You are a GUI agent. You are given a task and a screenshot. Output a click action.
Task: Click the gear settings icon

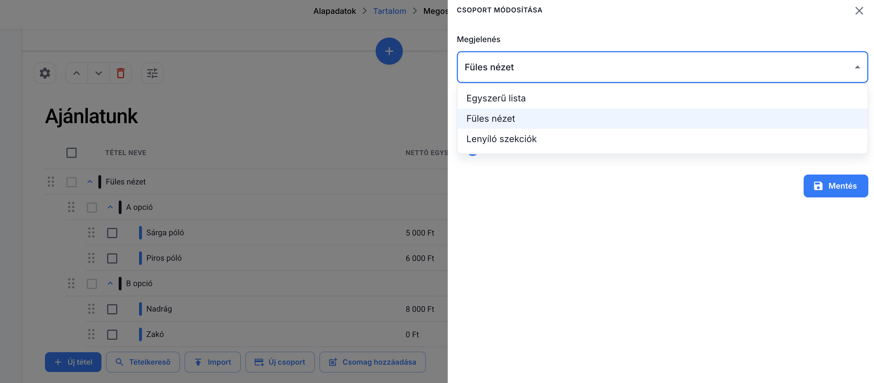click(45, 73)
